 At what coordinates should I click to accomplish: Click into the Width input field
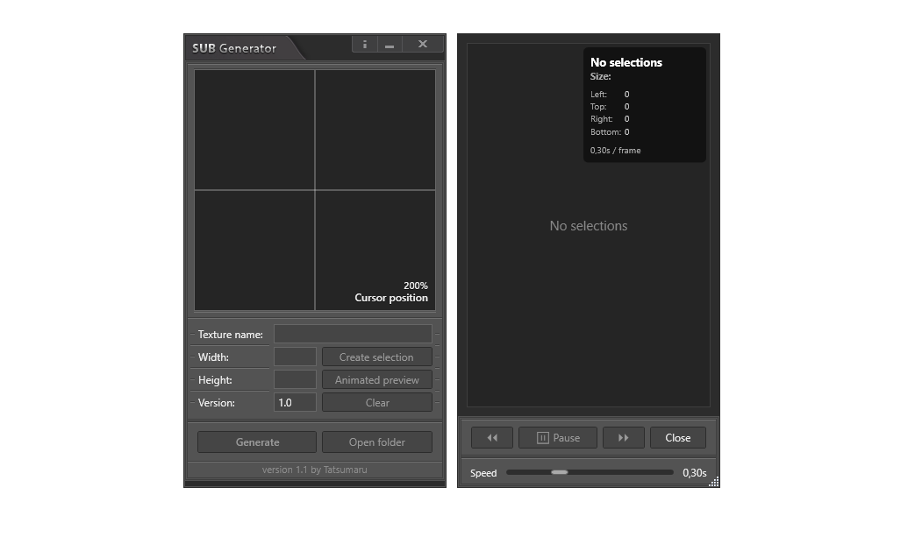pos(296,357)
